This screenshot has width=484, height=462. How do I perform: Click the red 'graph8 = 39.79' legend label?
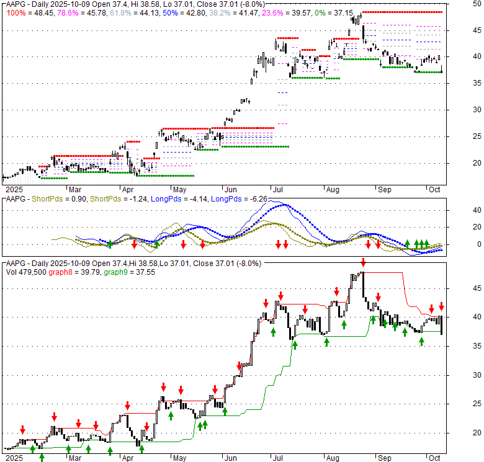tap(74, 272)
